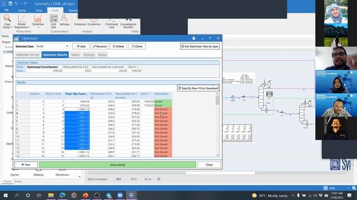This screenshot has width=357, height=200.
Task: Click the Save icon in title bar
Action: (x=10, y=4)
